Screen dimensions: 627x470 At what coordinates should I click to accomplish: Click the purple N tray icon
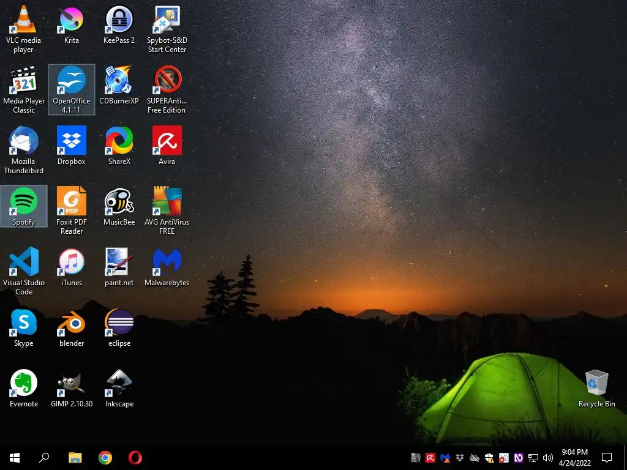tap(519, 458)
